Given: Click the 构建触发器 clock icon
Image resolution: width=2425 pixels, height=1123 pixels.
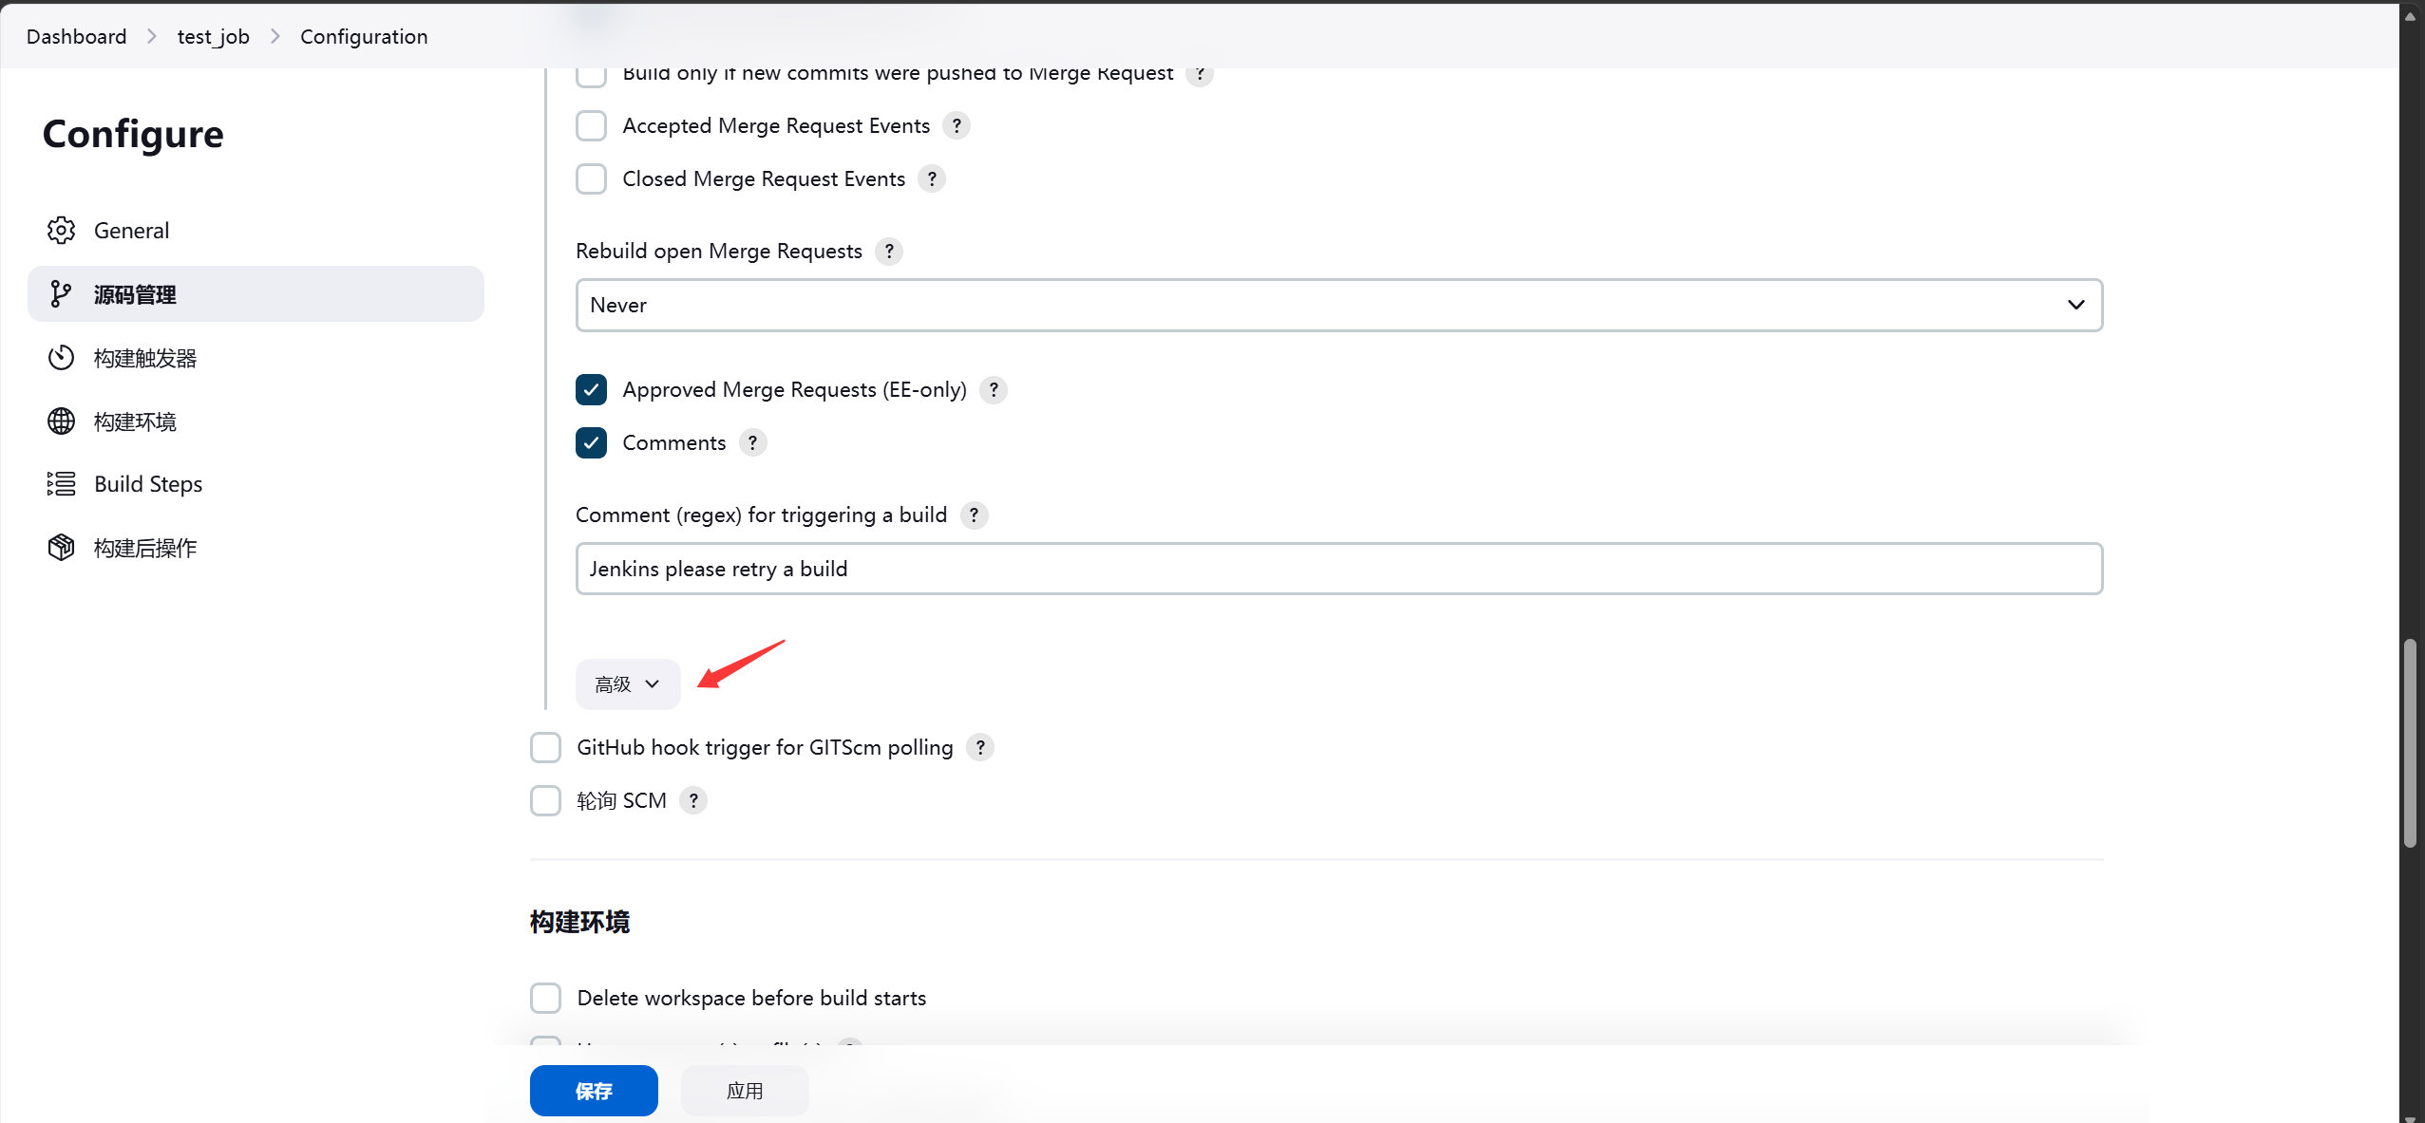Looking at the screenshot, I should [x=61, y=358].
